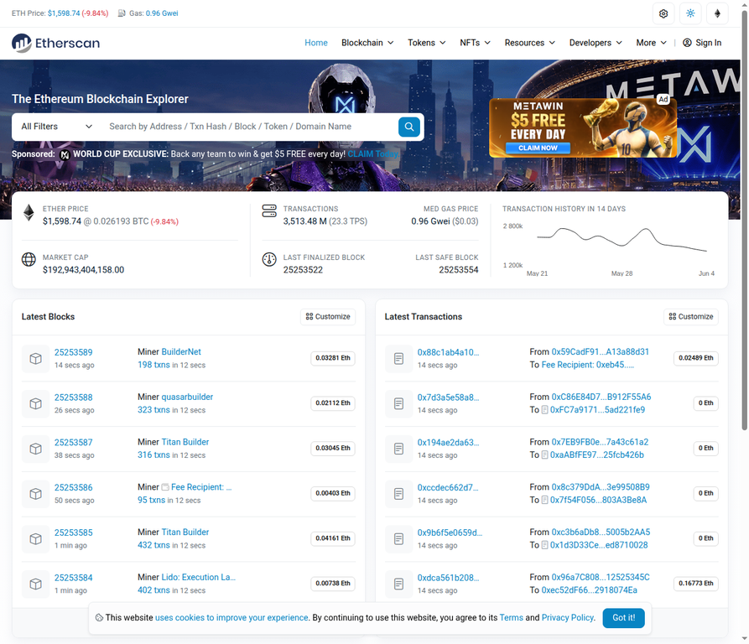Open Fee Recipient: 0xeb45... address link

pyautogui.click(x=588, y=365)
